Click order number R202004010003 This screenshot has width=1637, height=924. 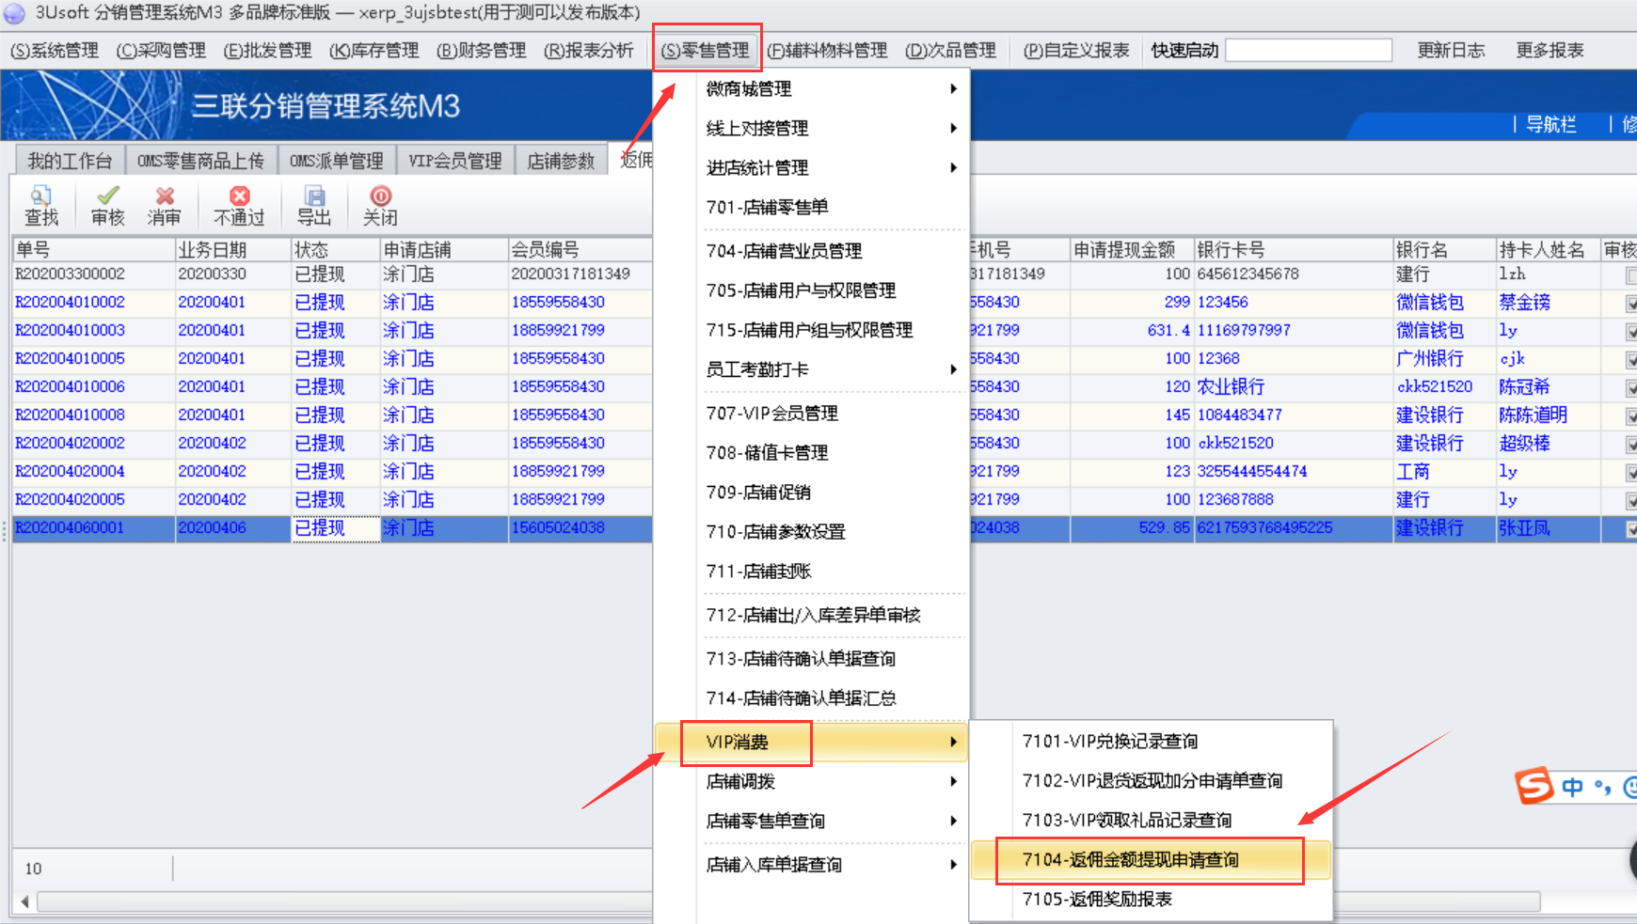tap(70, 330)
